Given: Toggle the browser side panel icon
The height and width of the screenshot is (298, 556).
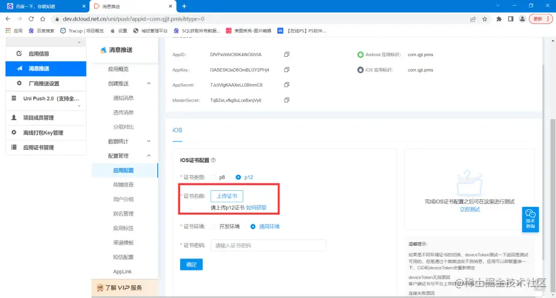Looking at the screenshot, I should tap(511, 19).
